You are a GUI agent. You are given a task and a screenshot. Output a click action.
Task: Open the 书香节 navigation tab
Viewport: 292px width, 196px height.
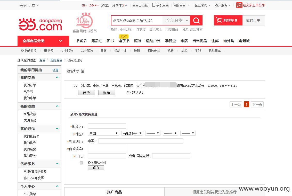tap(81, 41)
